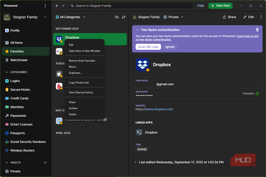Click the large Dropbox item icon
The image size is (266, 177).
143,65
